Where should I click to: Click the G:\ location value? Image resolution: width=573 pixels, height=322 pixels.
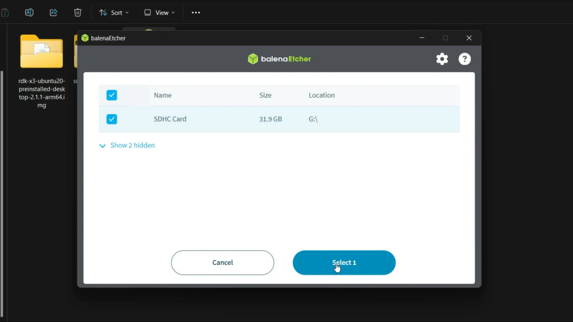click(313, 119)
